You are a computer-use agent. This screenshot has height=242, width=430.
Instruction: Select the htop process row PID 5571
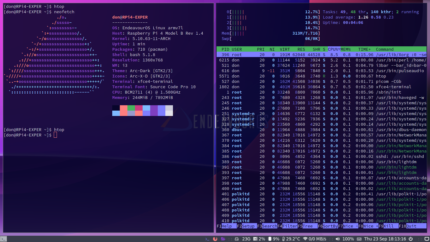[x=322, y=76]
